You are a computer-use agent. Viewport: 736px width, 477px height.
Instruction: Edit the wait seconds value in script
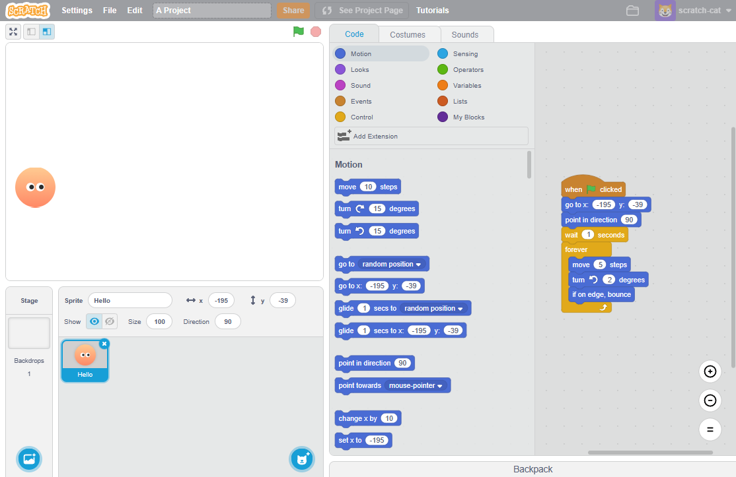click(x=588, y=235)
